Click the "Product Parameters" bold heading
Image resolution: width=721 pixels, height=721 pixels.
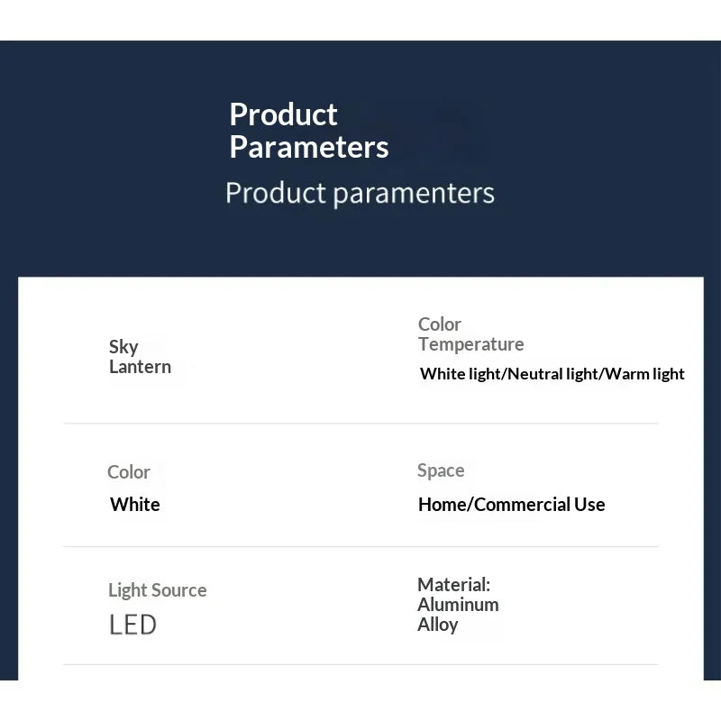(309, 131)
